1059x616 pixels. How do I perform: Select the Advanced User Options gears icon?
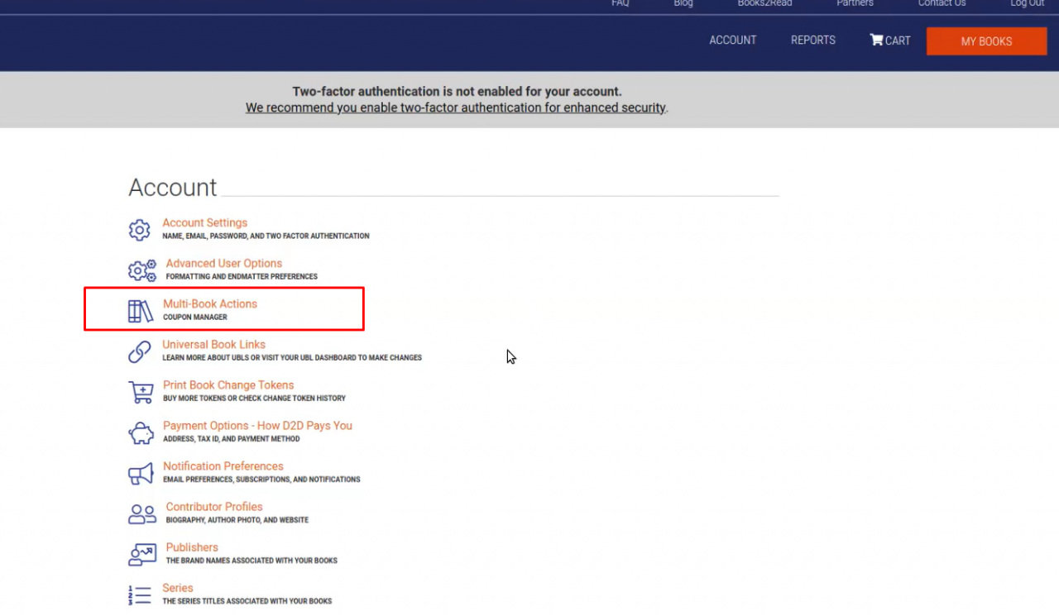click(141, 270)
